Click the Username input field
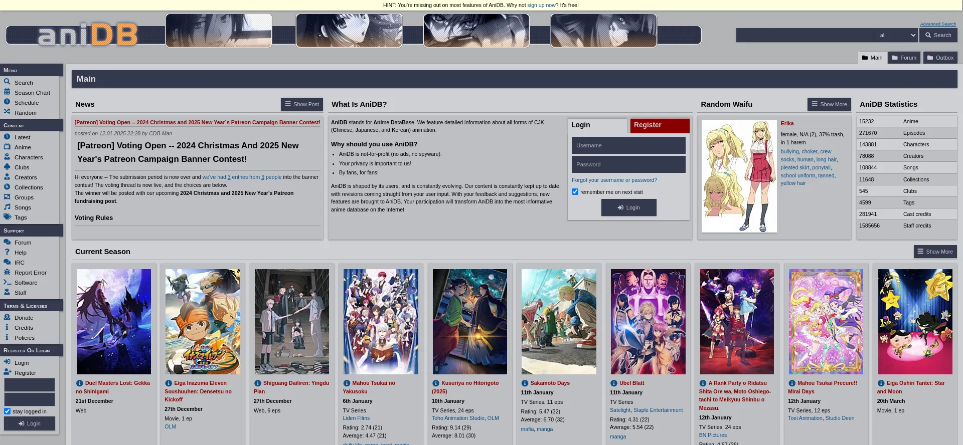This screenshot has height=445, width=963. [628, 145]
